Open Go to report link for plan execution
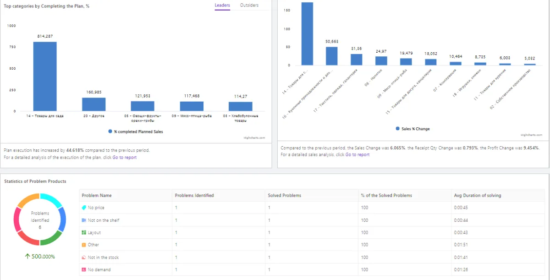Image resolution: width=550 pixels, height=280 pixels. pos(125,157)
